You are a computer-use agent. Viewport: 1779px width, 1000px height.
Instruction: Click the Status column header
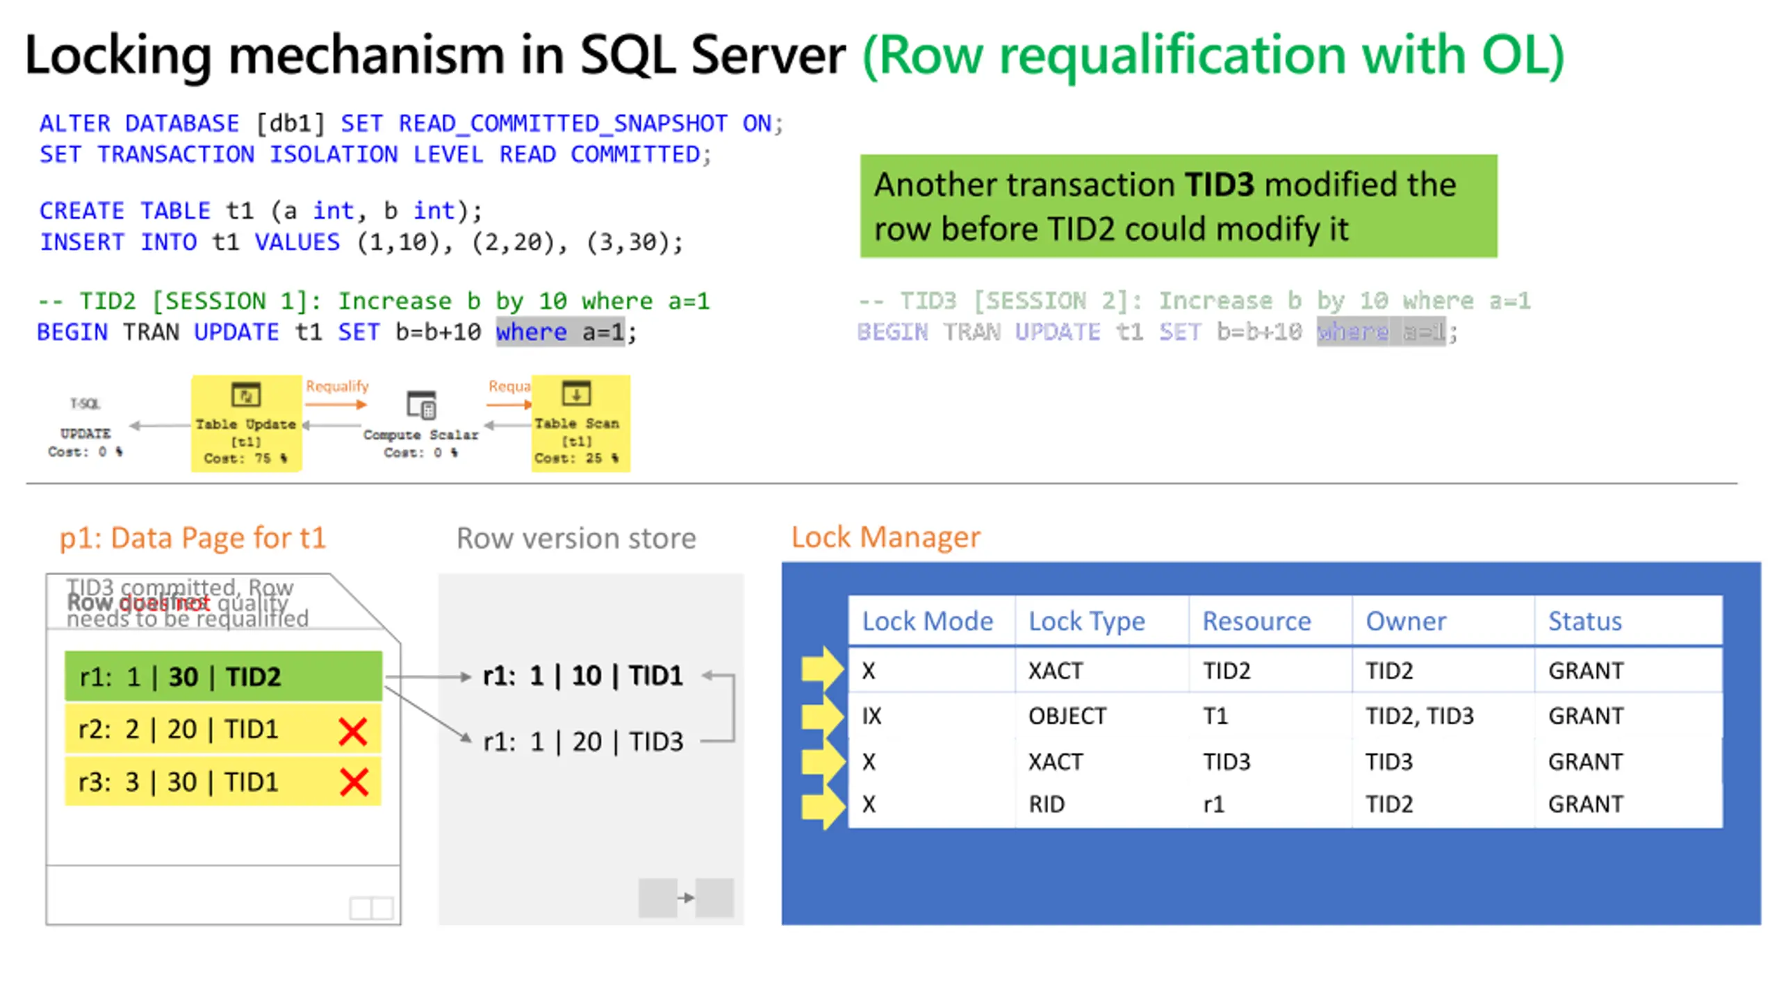pos(1584,621)
